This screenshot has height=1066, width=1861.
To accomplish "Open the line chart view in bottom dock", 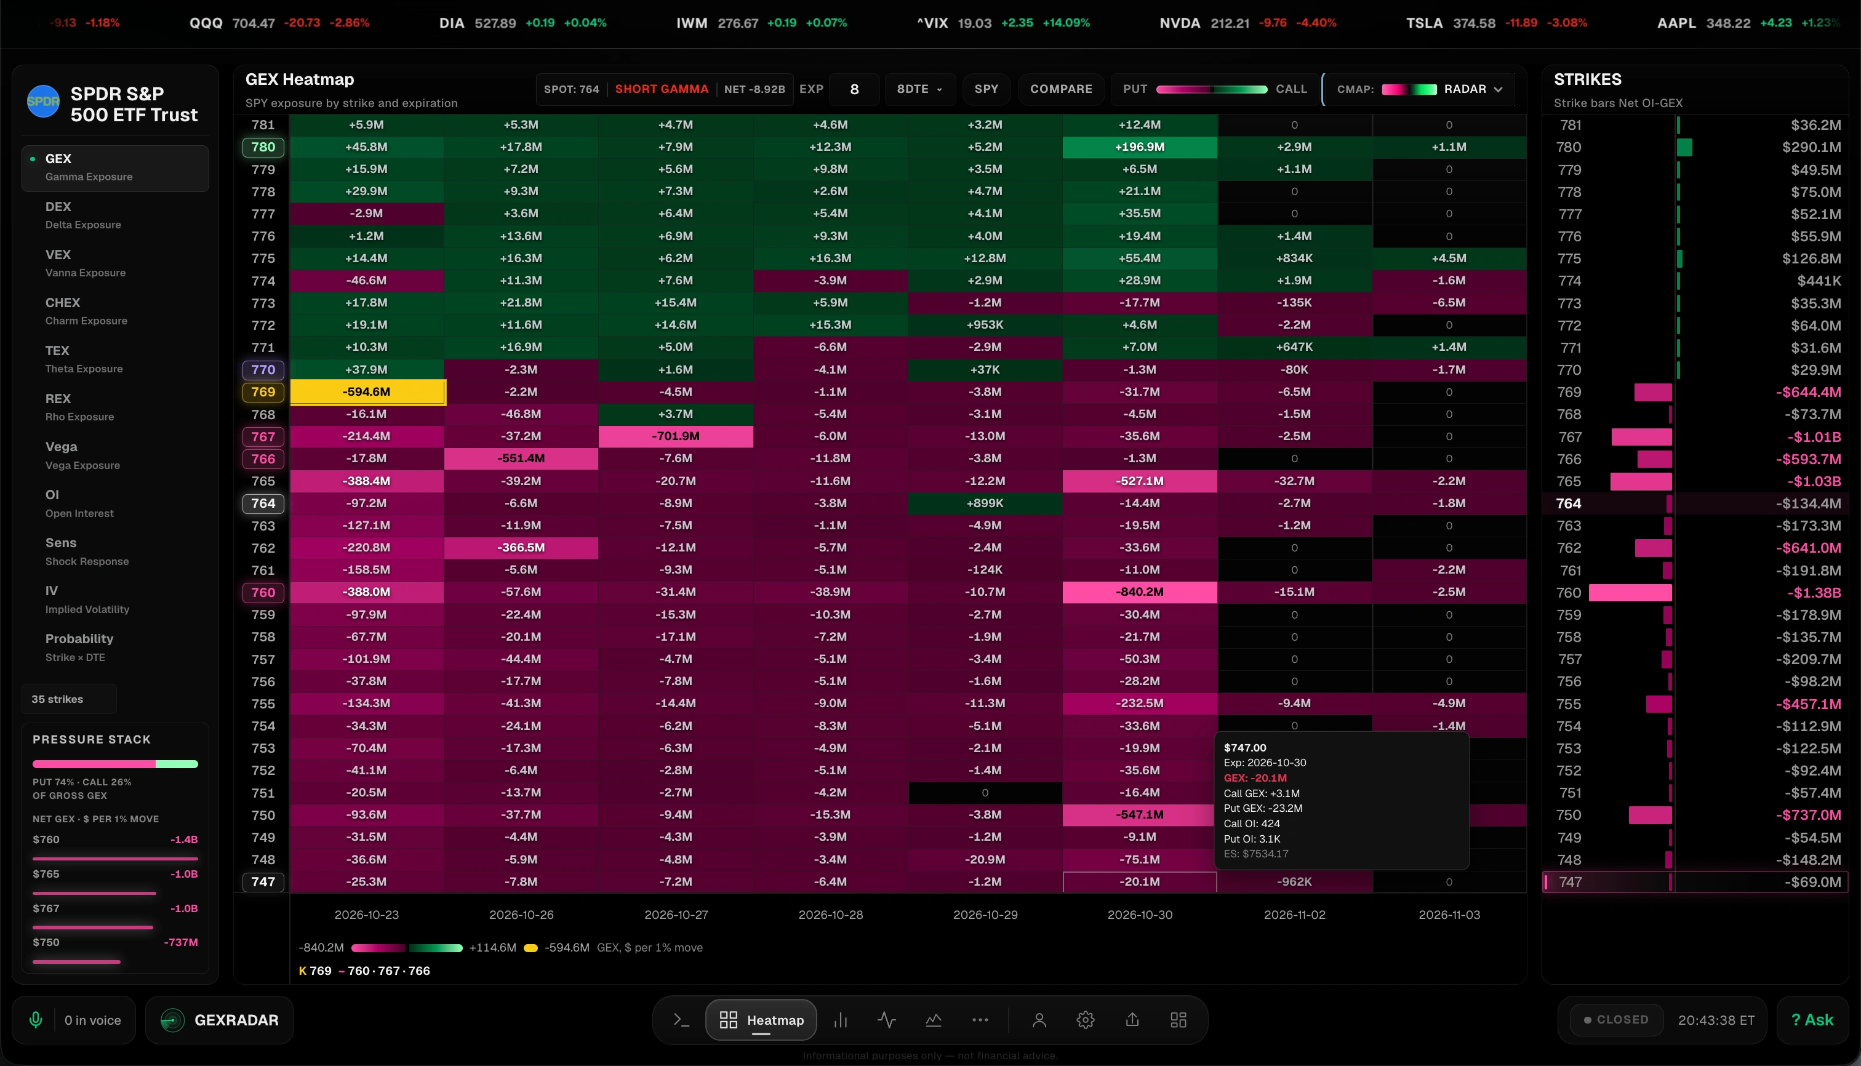I will 934,1020.
